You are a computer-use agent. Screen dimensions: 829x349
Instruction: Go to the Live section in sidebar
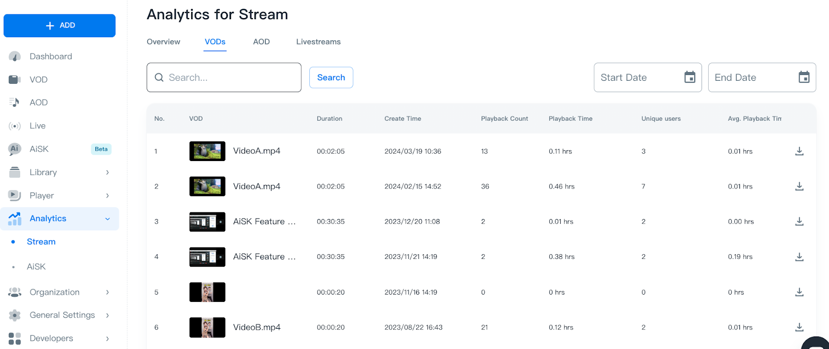[x=37, y=126]
